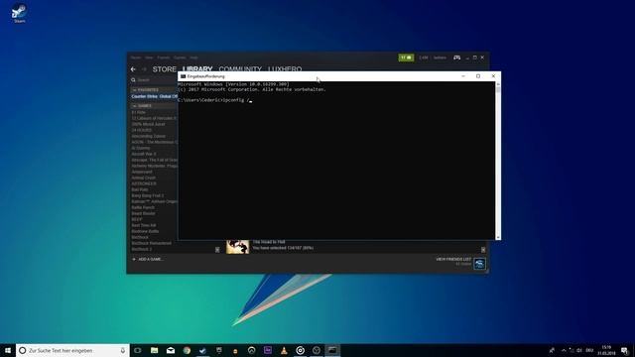Click Steam's forward navigation arrow
Screen dimensions: 635x357
144,69
